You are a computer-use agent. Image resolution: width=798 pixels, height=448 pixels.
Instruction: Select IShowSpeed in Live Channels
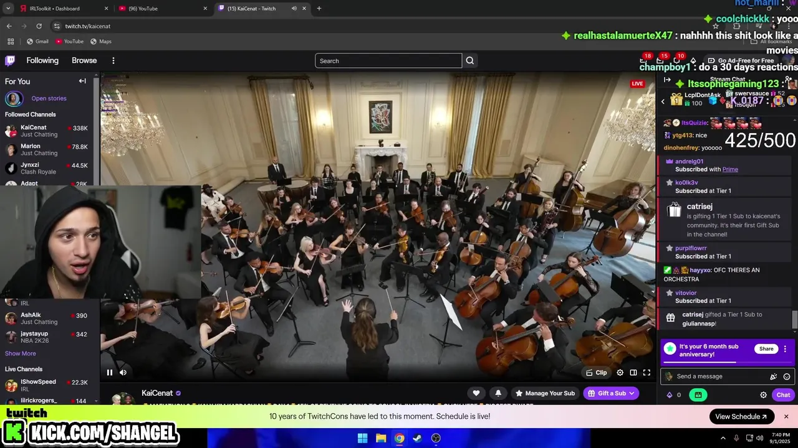pyautogui.click(x=47, y=385)
